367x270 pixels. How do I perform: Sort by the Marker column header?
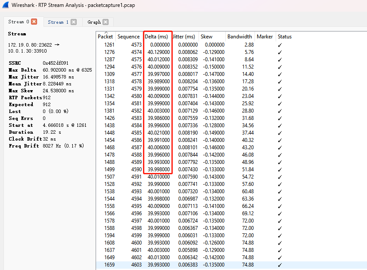point(265,37)
